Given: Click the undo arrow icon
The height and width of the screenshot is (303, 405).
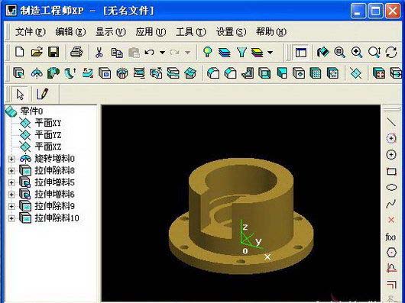Looking at the screenshot, I should pyautogui.click(x=150, y=53).
